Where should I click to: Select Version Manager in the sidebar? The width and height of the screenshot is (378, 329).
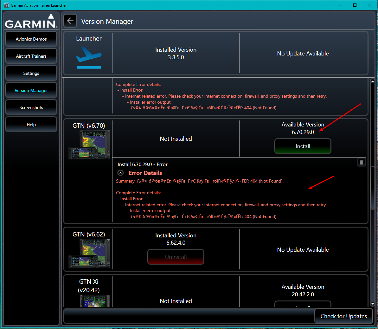(31, 90)
